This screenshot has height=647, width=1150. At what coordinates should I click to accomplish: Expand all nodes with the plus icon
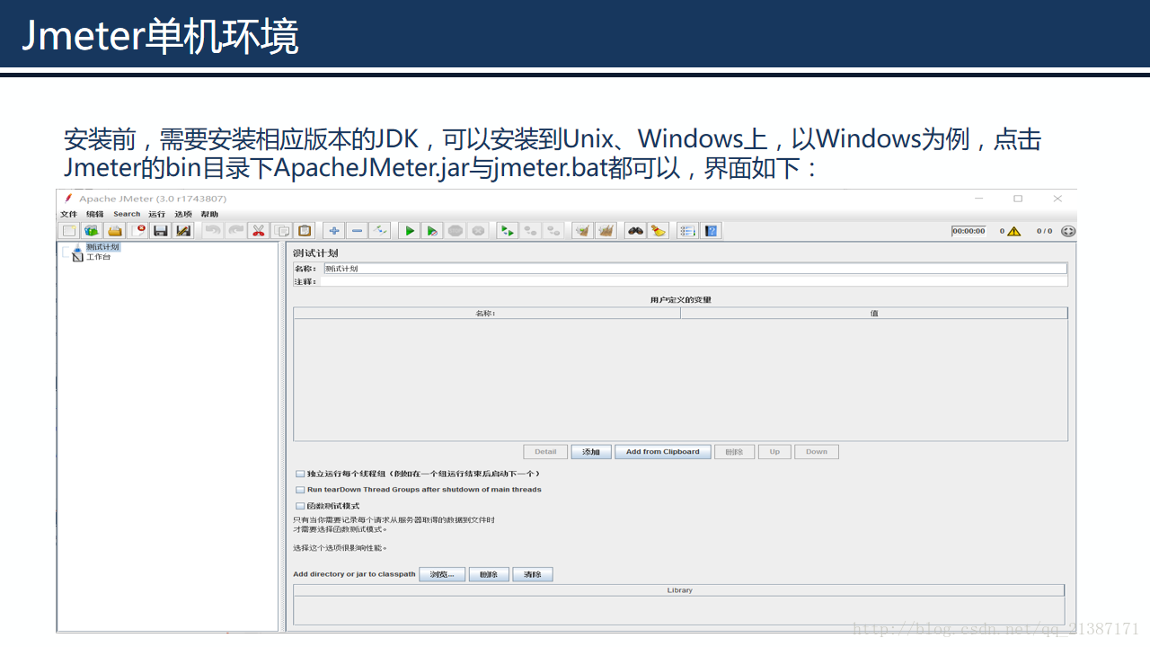pos(333,231)
